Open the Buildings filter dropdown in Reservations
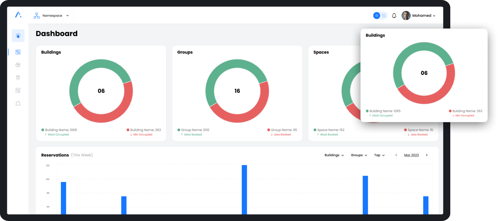The image size is (499, 221). coord(334,155)
